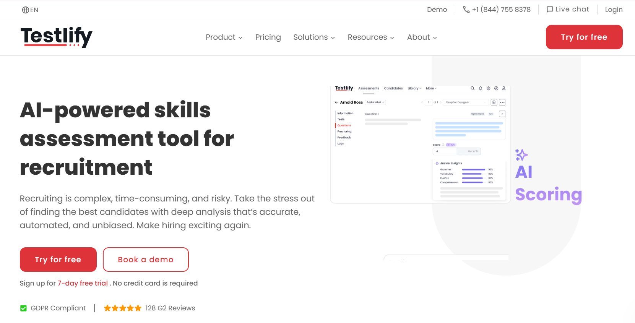
Task: Click the Open ended tag in the mockup
Action: click(477, 114)
